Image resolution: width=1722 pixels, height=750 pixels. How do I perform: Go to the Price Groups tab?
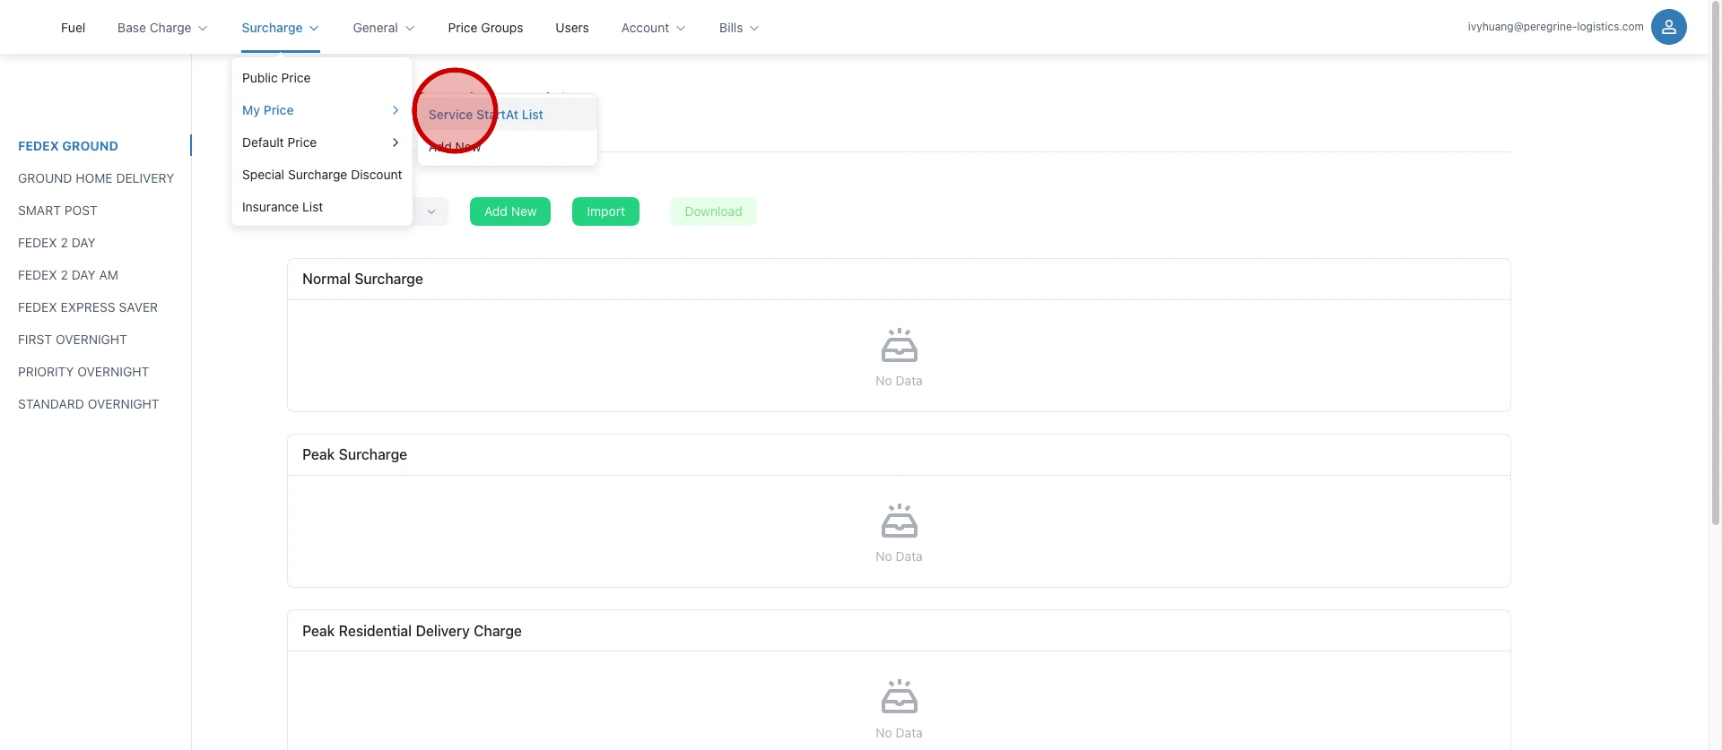pyautogui.click(x=485, y=28)
